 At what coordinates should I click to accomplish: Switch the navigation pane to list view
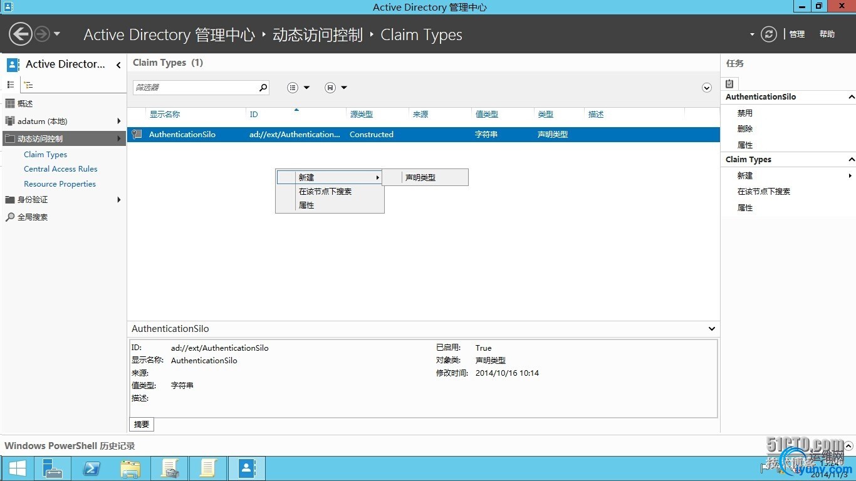coord(11,85)
